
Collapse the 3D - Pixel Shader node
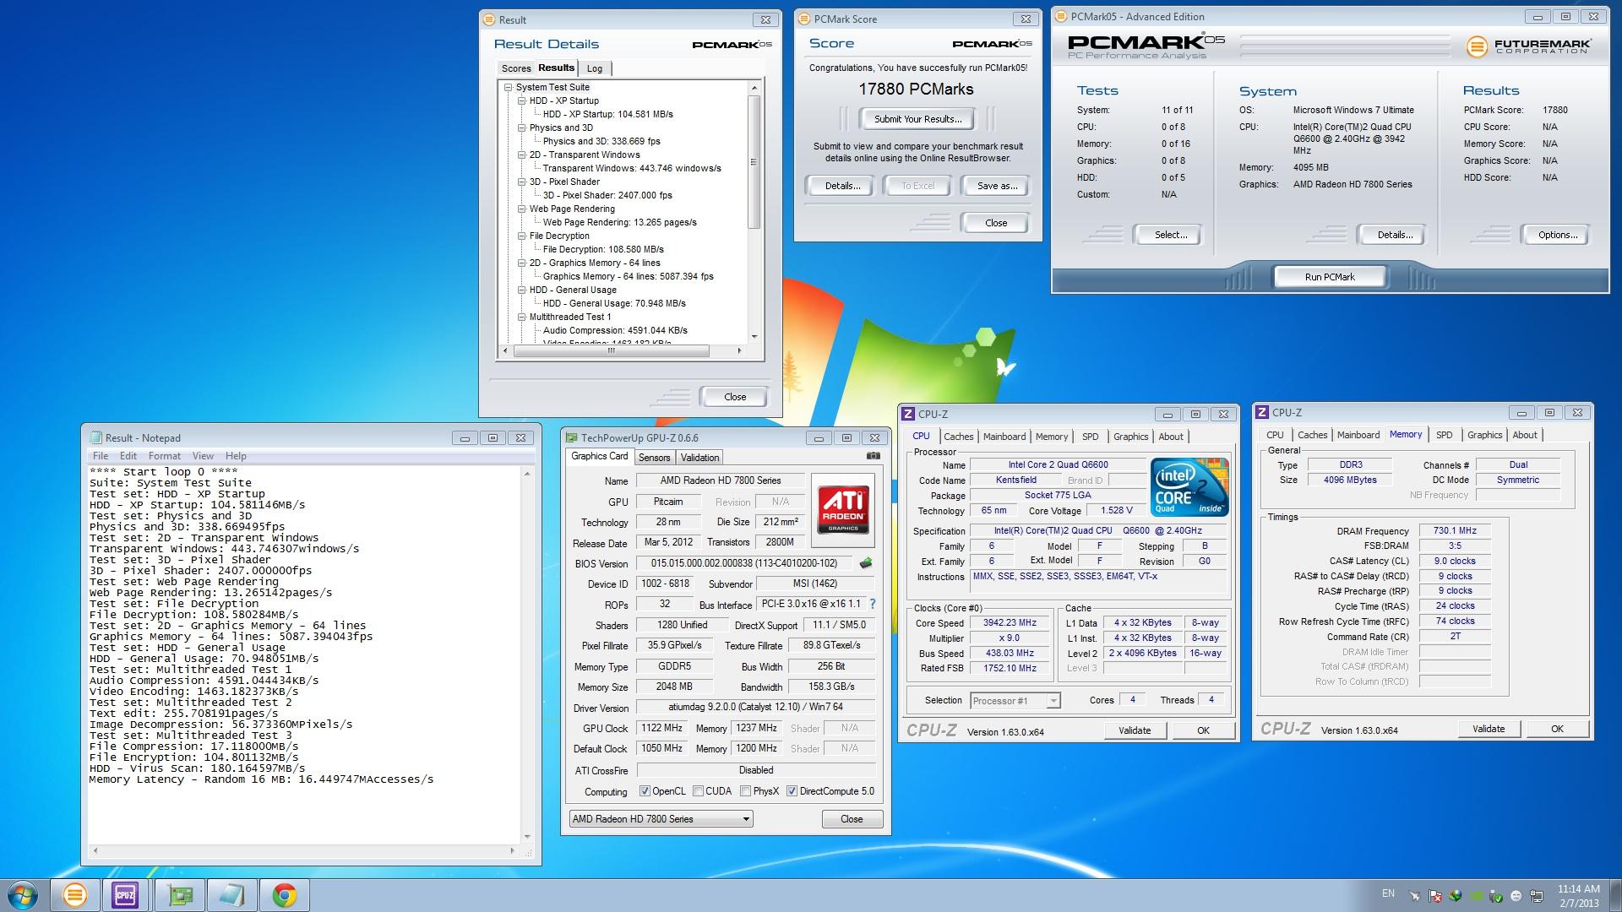(x=521, y=182)
